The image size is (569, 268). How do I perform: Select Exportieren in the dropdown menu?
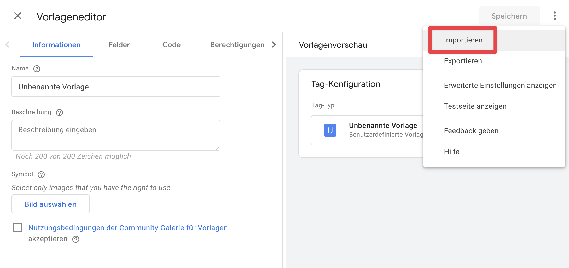tap(463, 61)
